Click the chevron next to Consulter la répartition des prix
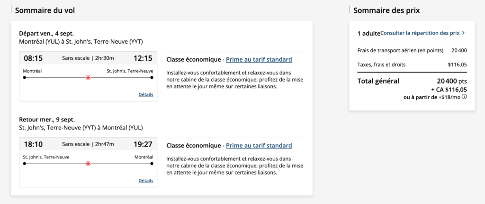This screenshot has height=204, width=485. click(463, 33)
